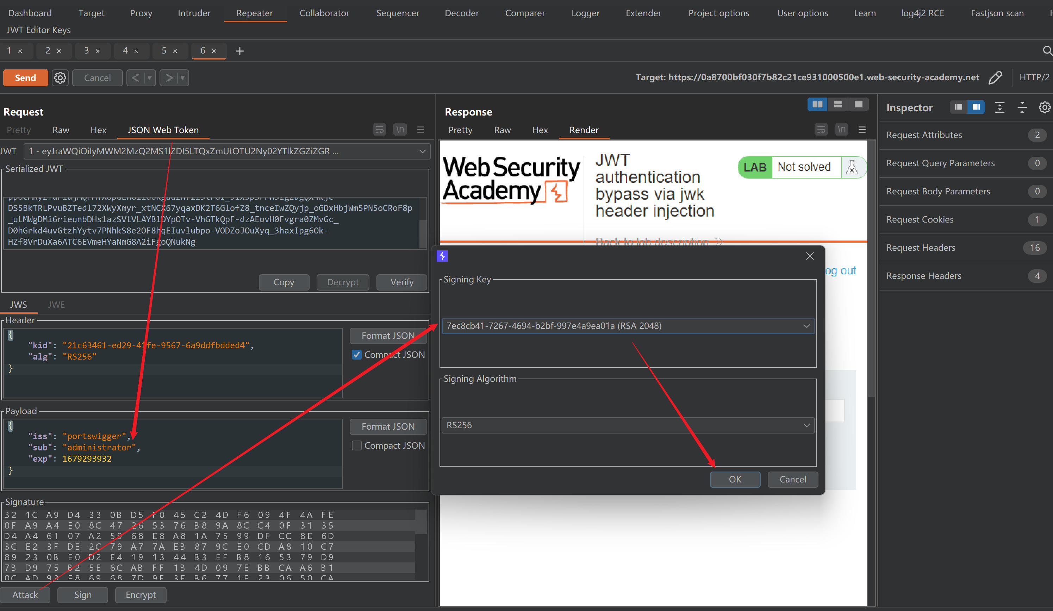Click the Attack button
This screenshot has height=611, width=1053.
(x=25, y=595)
